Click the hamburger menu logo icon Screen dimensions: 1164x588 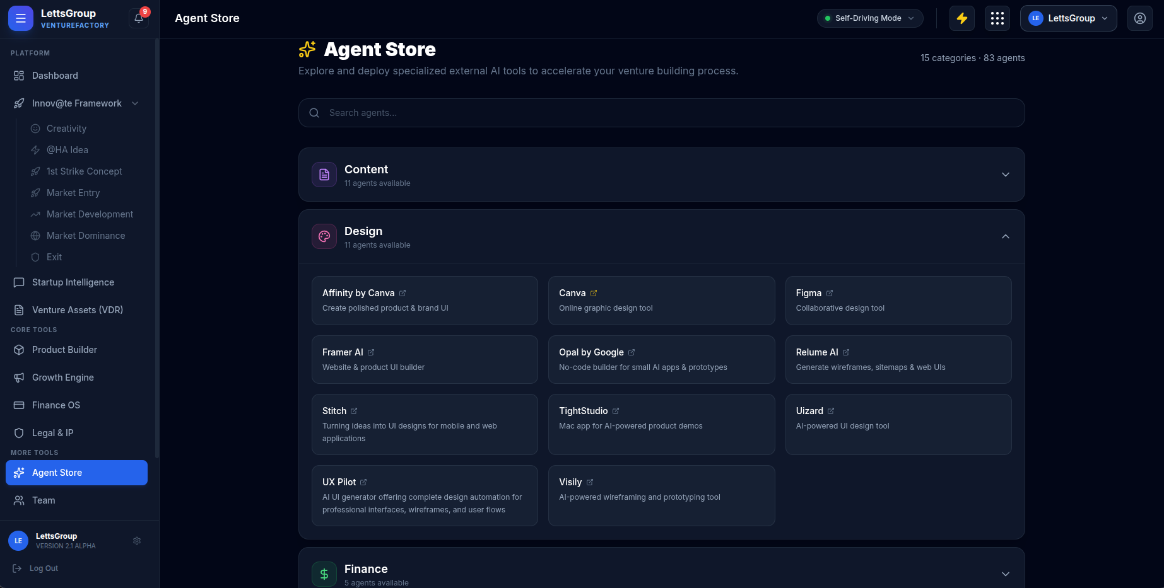click(x=21, y=18)
